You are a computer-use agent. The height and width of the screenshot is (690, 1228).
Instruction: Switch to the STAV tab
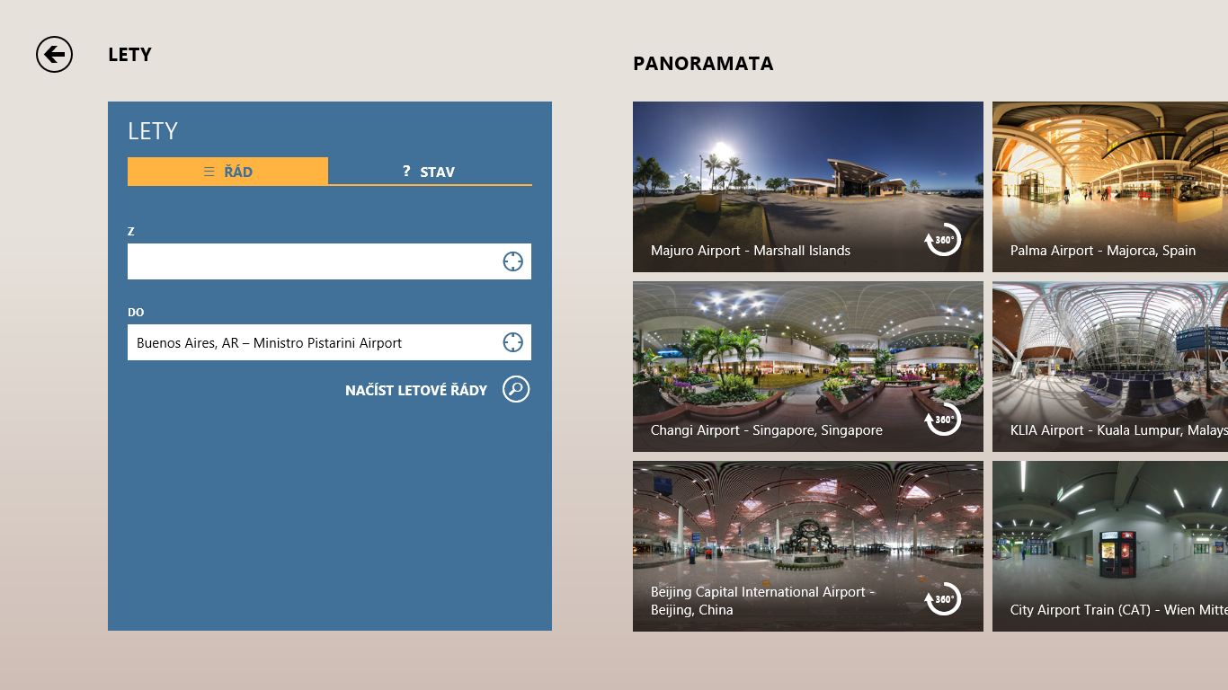coord(430,172)
